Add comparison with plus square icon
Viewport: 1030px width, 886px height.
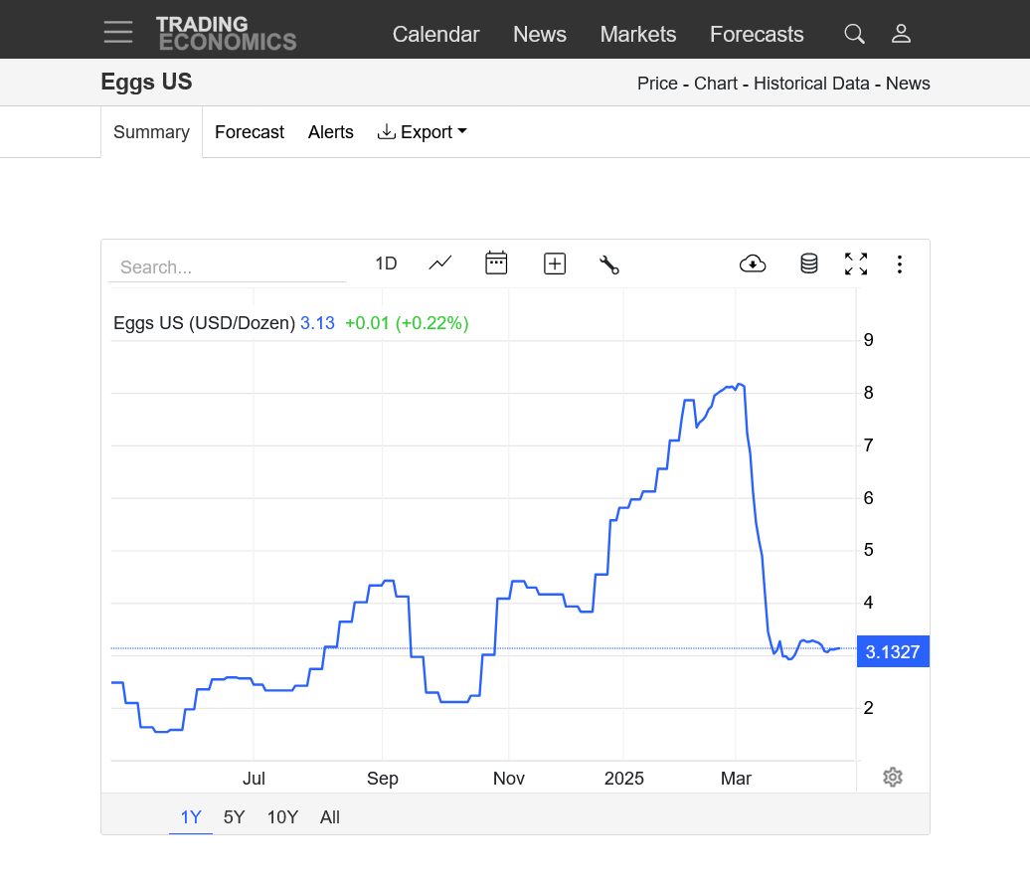click(x=555, y=265)
